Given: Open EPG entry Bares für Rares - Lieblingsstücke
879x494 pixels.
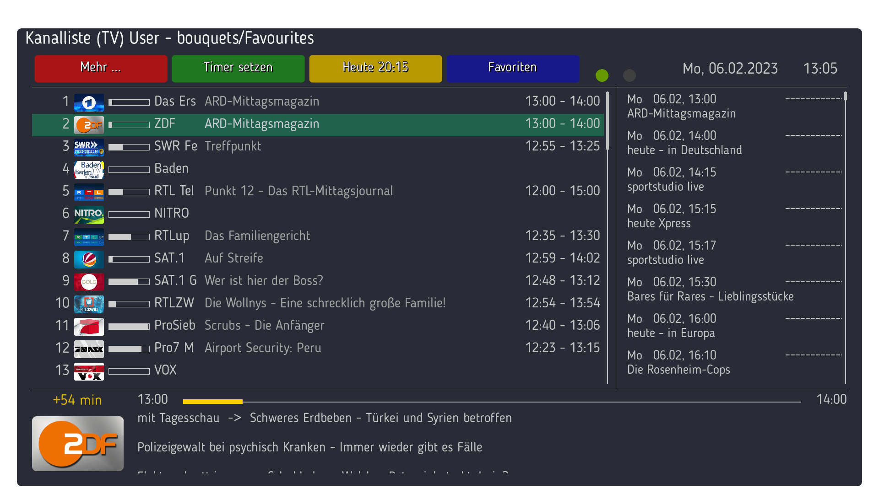Looking at the screenshot, I should [734, 290].
